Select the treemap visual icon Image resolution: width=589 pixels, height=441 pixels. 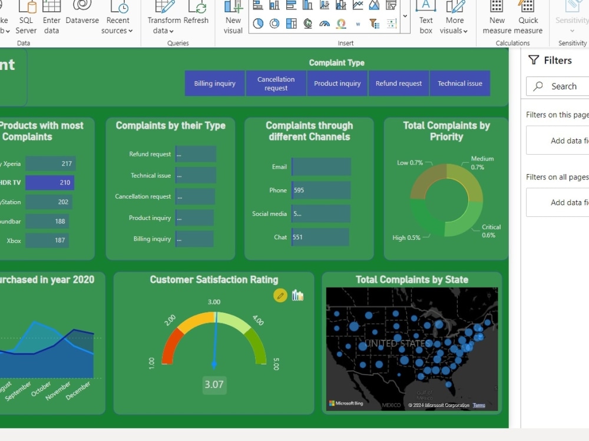click(x=290, y=24)
